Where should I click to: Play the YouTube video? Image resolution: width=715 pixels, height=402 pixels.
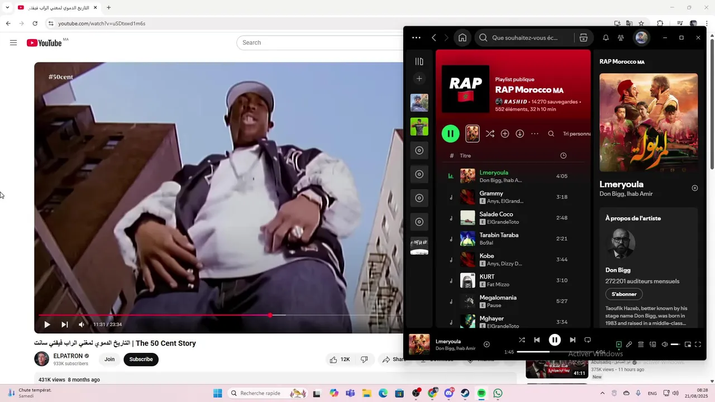(47, 324)
